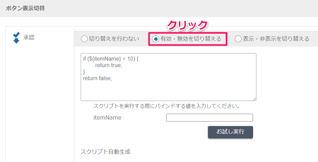Screen dimensions: 318x162
Task: Choose the 表示・非表示を切り替える radio button
Action: [x=238, y=39]
